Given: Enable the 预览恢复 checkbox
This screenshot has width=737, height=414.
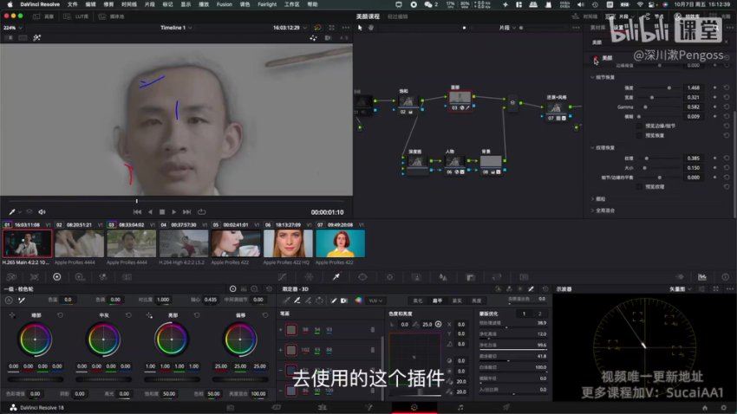Looking at the screenshot, I should pos(639,135).
